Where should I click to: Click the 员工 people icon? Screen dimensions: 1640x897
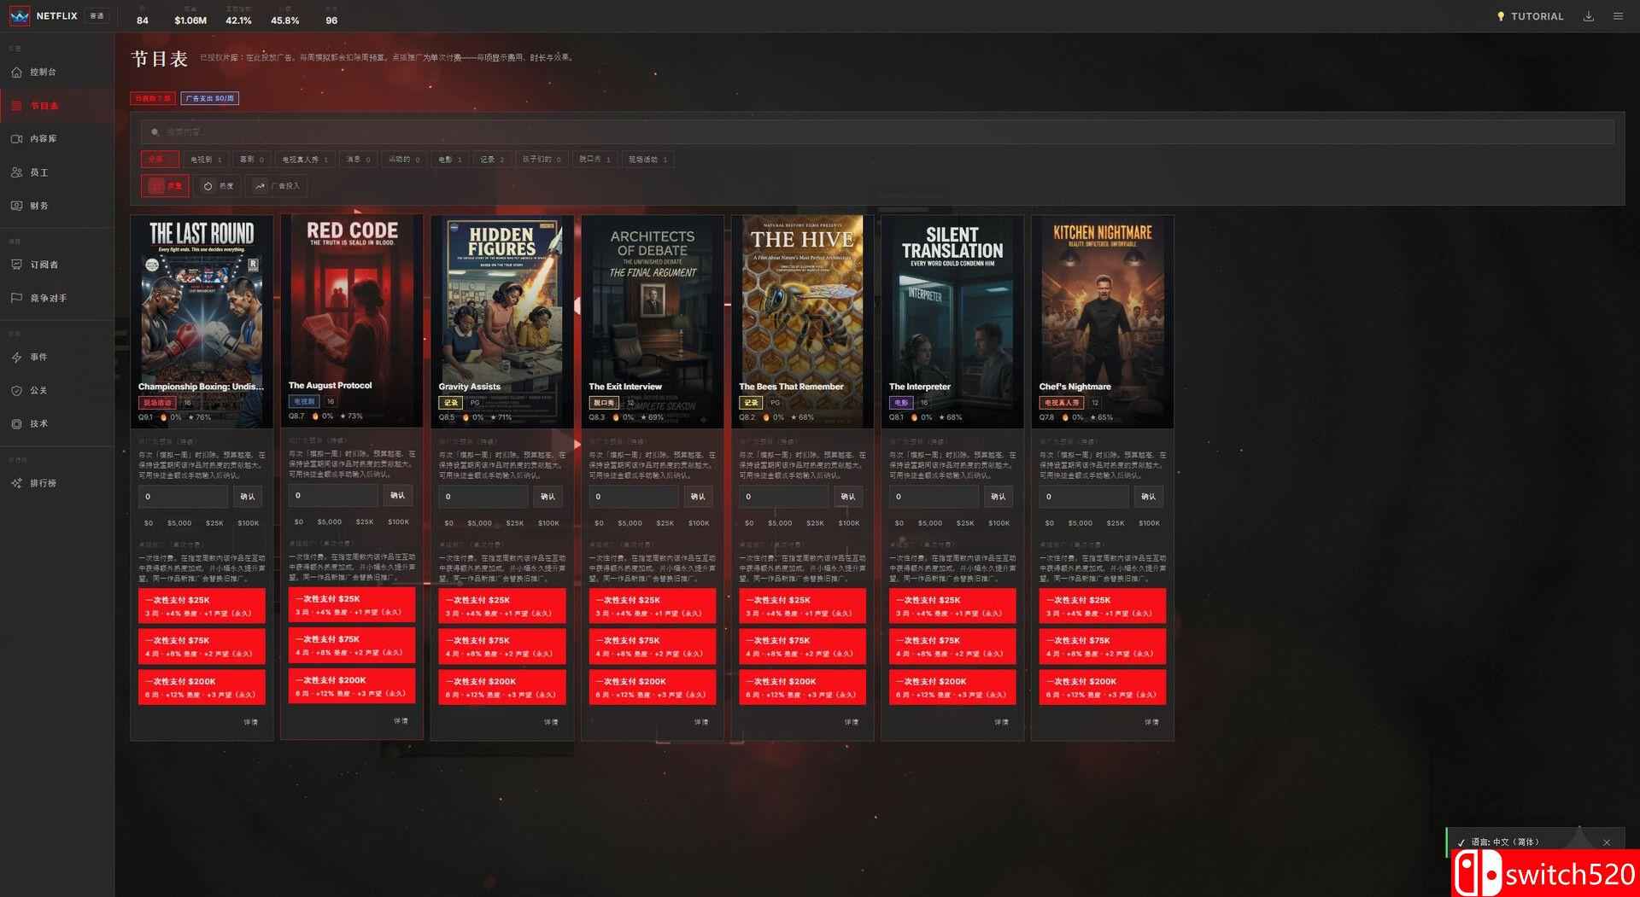16,172
